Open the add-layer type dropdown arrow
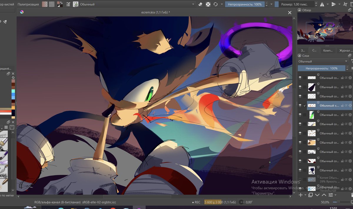 (x=305, y=195)
